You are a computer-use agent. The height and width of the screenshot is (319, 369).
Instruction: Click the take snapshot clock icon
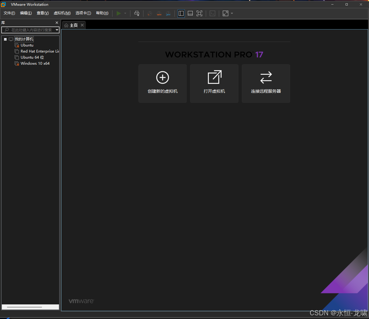[150, 13]
